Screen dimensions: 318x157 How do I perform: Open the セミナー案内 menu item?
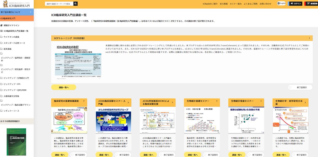coord(236,4)
